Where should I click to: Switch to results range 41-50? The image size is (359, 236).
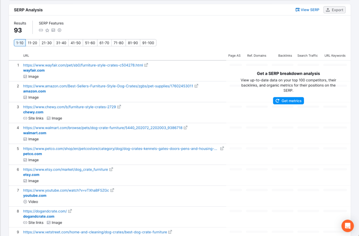76,43
